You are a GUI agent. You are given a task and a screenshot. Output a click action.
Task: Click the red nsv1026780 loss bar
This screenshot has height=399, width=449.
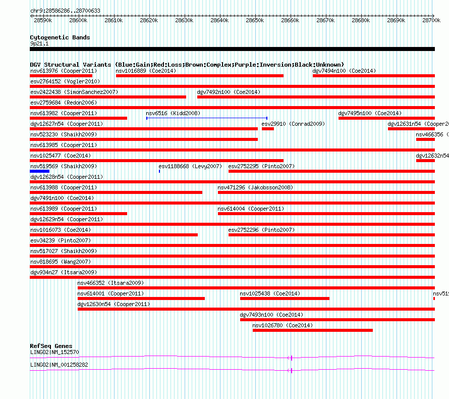point(313,330)
